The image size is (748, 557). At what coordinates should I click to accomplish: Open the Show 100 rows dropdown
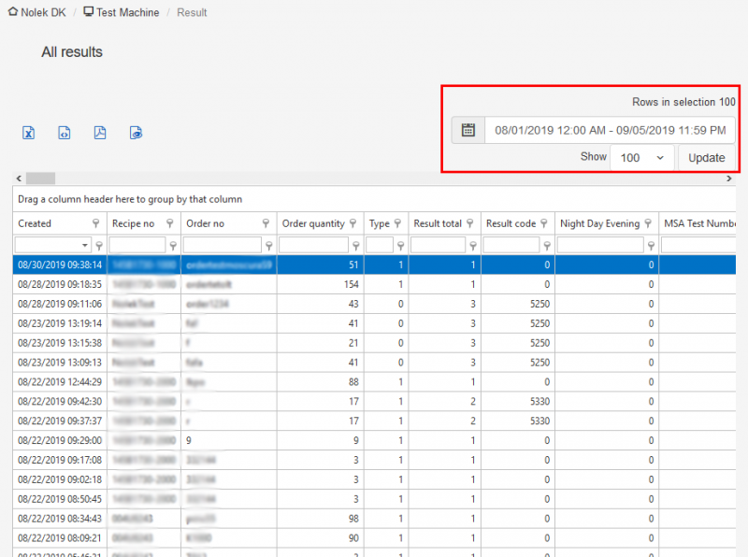[x=642, y=157]
